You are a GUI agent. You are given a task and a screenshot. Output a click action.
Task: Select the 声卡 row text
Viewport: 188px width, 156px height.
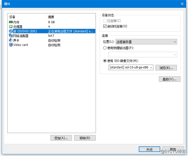[16, 40]
